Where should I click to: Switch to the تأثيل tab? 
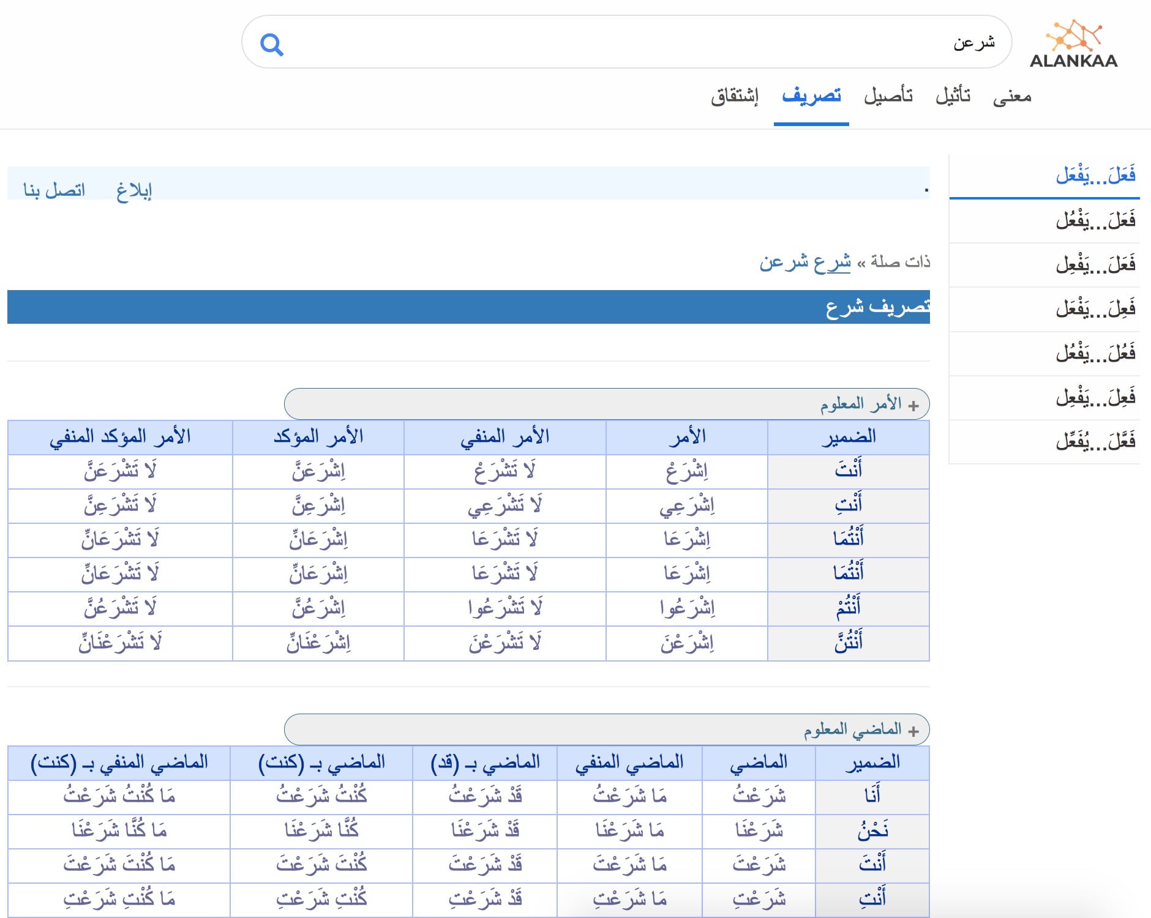point(953,96)
